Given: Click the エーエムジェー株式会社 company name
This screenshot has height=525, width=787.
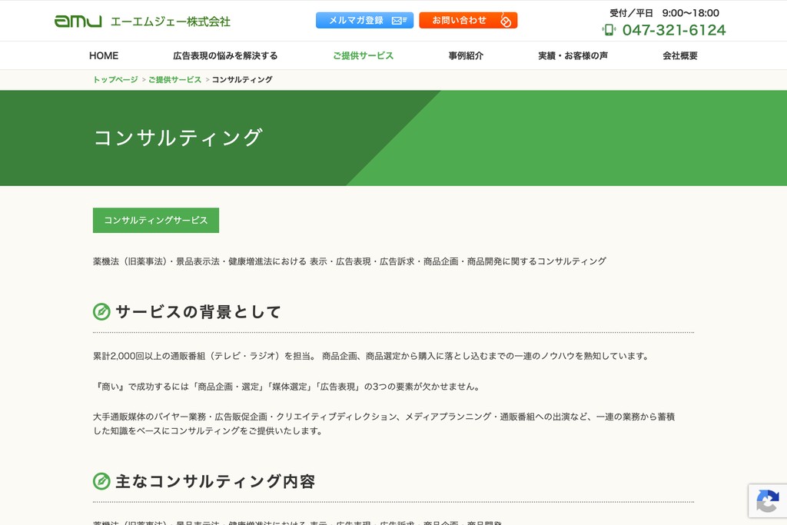Looking at the screenshot, I should coord(170,22).
